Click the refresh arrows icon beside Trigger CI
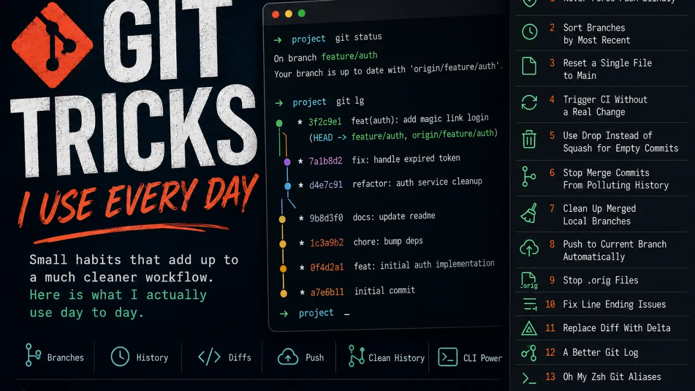 (529, 102)
